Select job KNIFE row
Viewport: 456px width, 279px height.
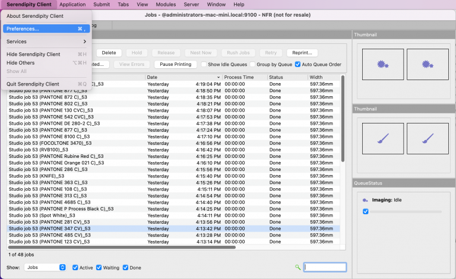(x=173, y=176)
